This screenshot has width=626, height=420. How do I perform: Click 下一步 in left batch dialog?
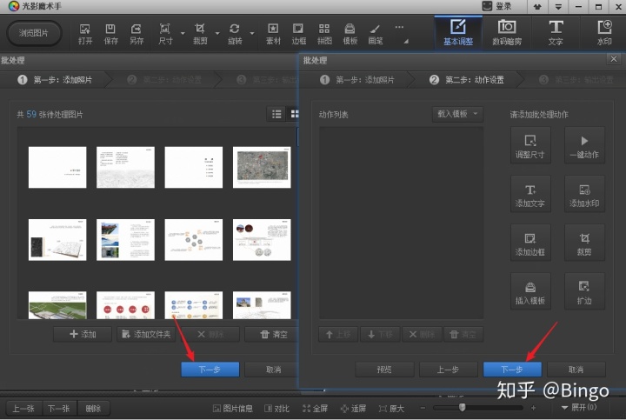click(x=210, y=370)
